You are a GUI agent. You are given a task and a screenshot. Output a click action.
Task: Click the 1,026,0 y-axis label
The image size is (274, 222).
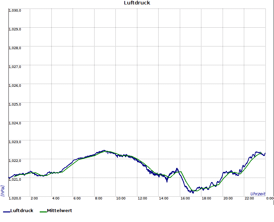click(15, 86)
